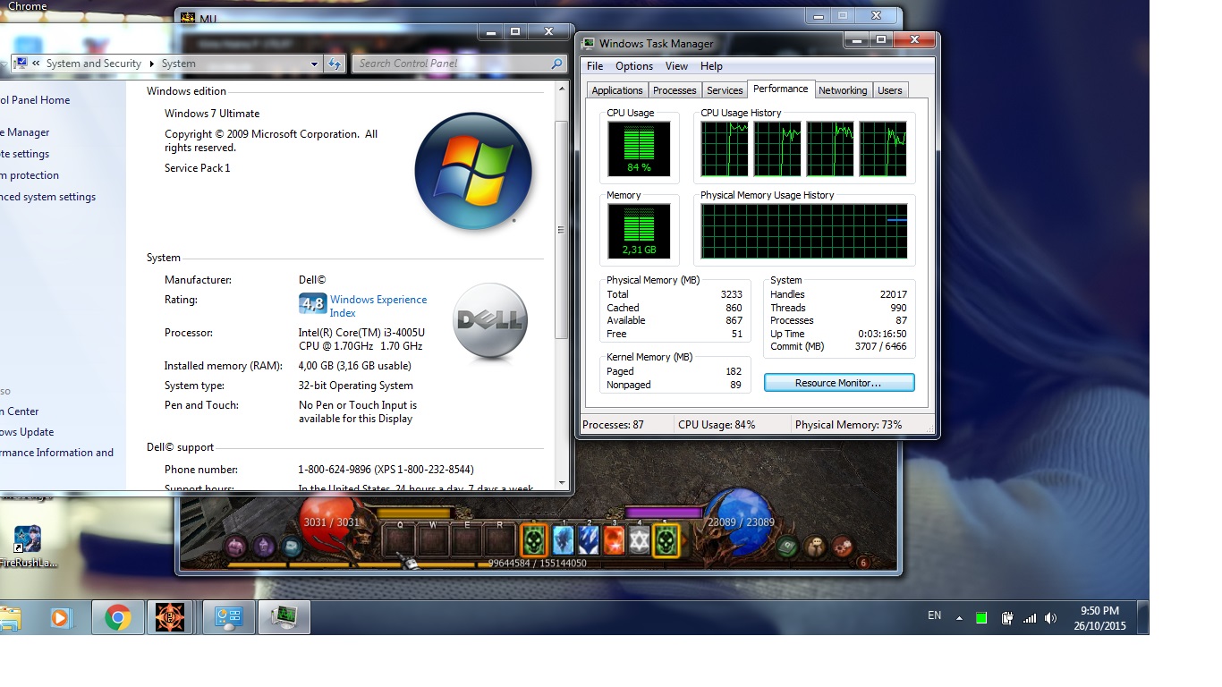This screenshot has width=1222, height=687.
Task: Switch to the Task Manager taskbar button
Action: coord(284,617)
